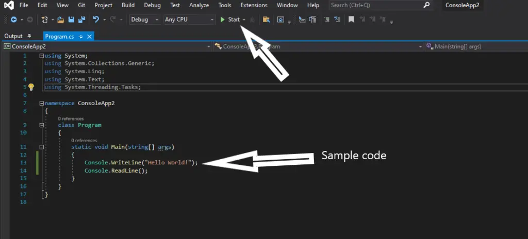This screenshot has height=239, width=528.
Task: Click the Save All icon
Action: (81, 20)
